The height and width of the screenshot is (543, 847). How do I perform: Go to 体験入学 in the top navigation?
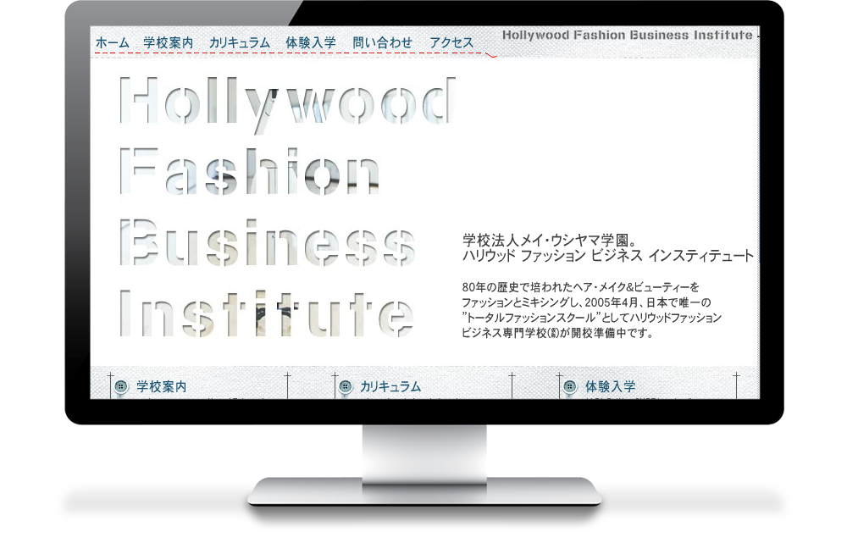pyautogui.click(x=311, y=43)
